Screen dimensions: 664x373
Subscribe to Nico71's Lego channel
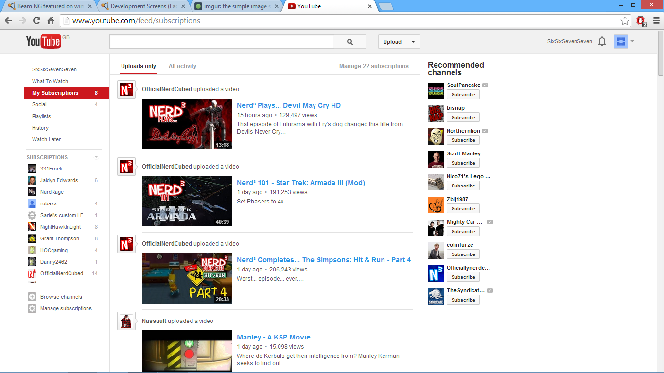click(x=463, y=186)
